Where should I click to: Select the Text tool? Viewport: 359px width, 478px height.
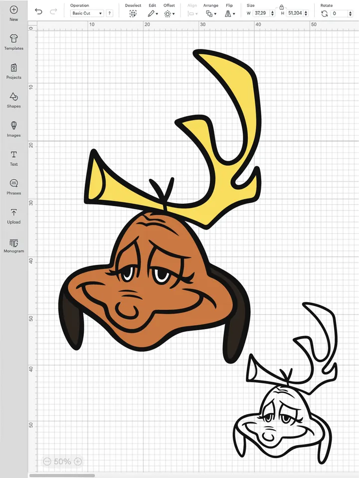pos(13,155)
